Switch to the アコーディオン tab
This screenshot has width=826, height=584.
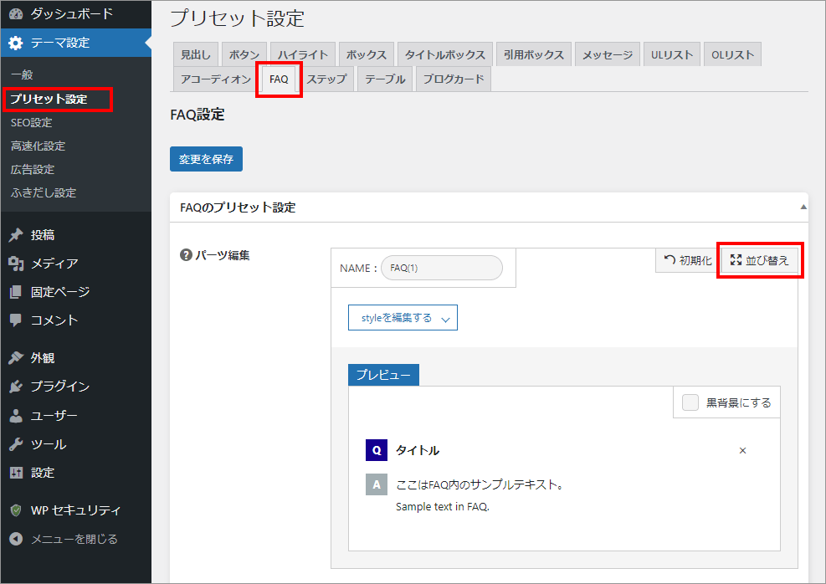tap(215, 79)
